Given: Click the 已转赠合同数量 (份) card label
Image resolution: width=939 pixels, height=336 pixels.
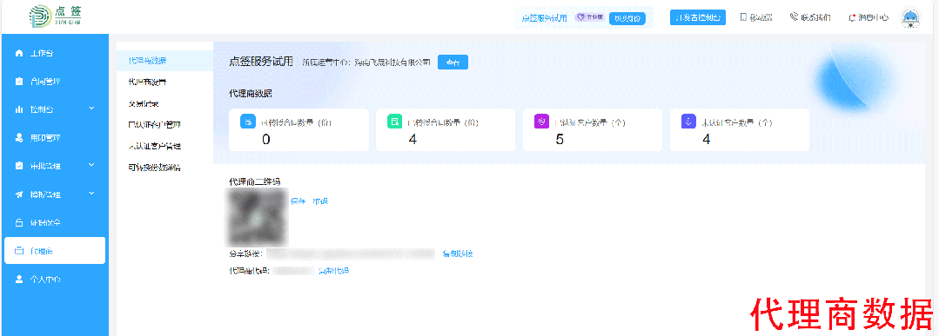Looking at the screenshot, I should pyautogui.click(x=444, y=122).
